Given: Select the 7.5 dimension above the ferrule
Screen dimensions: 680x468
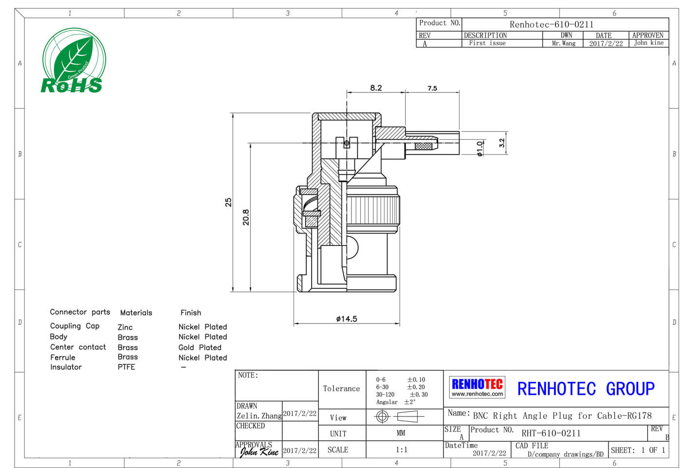Looking at the screenshot, I should pyautogui.click(x=432, y=89).
